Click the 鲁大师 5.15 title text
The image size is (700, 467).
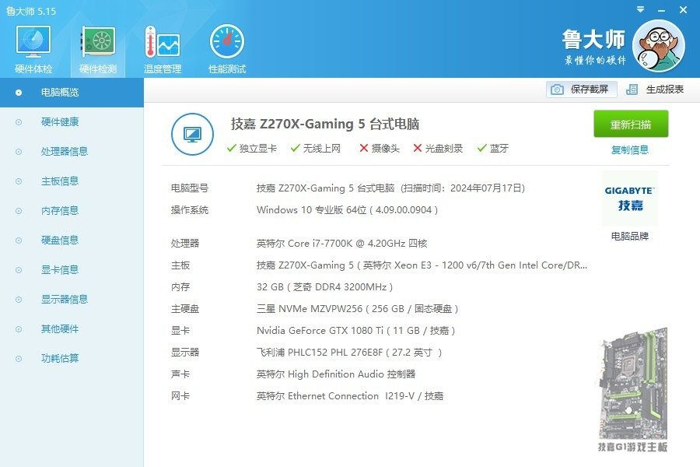(31, 11)
